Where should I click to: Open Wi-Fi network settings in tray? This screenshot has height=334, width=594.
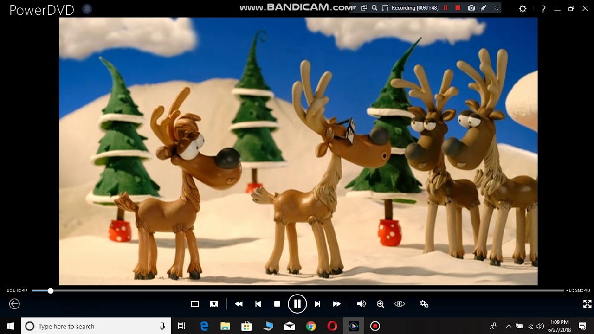click(530, 326)
